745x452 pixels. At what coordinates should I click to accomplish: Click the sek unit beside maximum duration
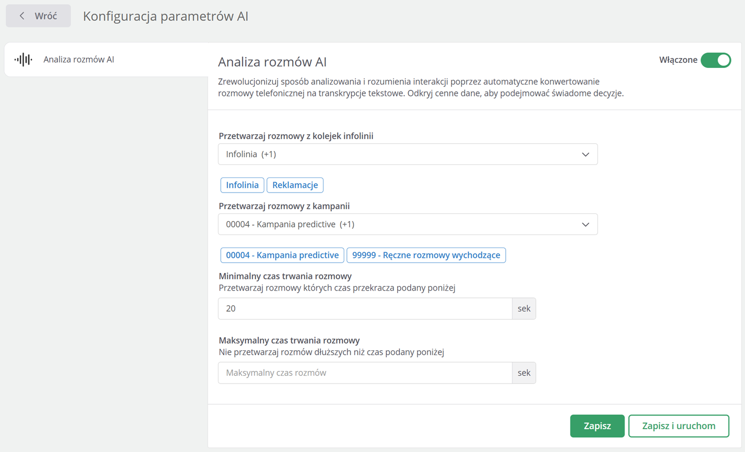tap(524, 373)
